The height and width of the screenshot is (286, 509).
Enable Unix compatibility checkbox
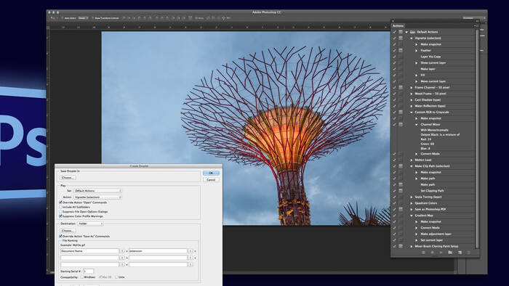116,277
